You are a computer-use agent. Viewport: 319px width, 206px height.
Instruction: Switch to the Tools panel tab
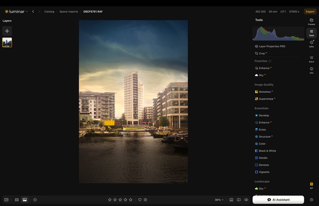tap(312, 33)
